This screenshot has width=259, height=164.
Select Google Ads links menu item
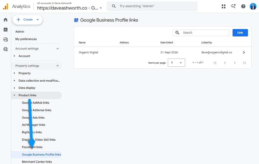pyautogui.click(x=33, y=118)
